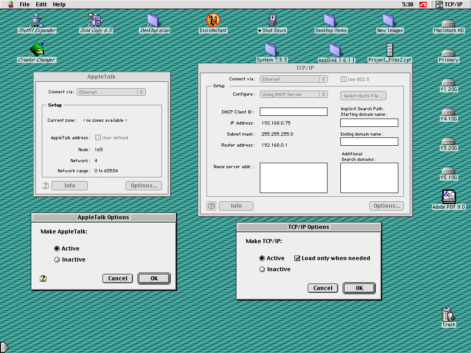Click the Shut Down desktop icon

click(272, 20)
